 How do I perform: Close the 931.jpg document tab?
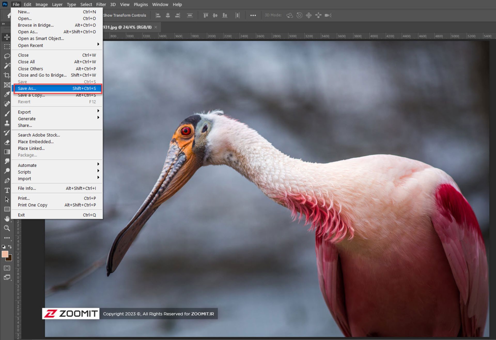pyautogui.click(x=156, y=27)
